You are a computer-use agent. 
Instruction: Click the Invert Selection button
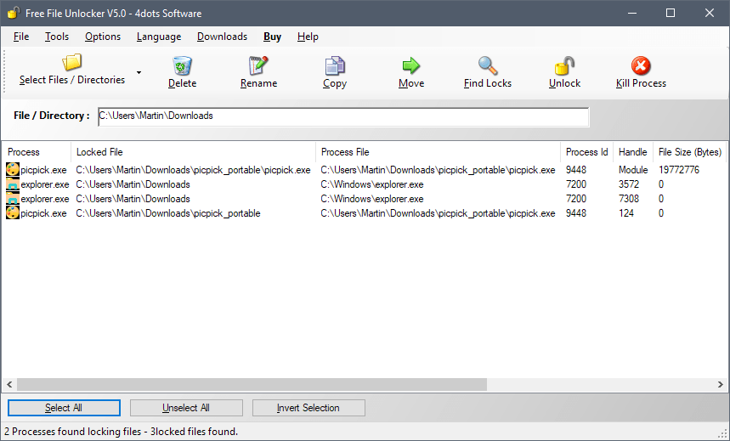pyautogui.click(x=308, y=408)
